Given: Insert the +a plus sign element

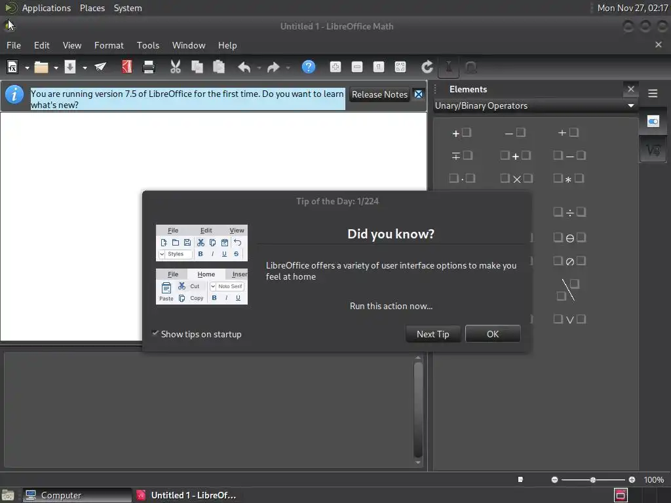Looking at the screenshot, I should (x=462, y=133).
